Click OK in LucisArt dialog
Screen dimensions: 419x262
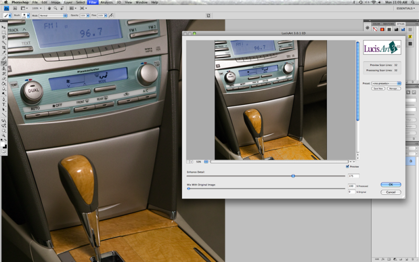[391, 184]
